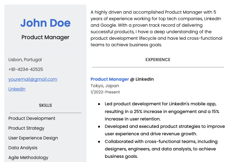Open the youremail@gmail.com link
The height and width of the screenshot is (162, 233).
click(33, 79)
